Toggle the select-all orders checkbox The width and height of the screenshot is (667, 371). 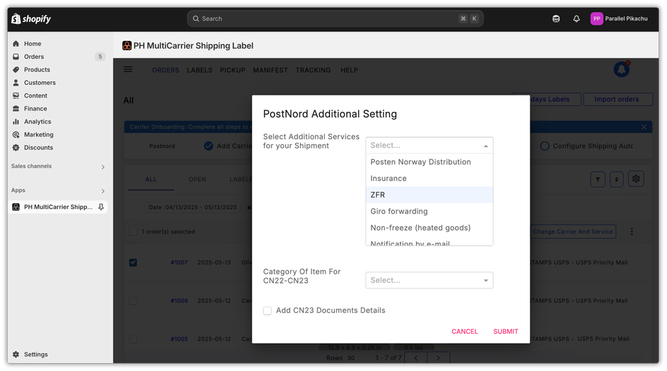133,232
